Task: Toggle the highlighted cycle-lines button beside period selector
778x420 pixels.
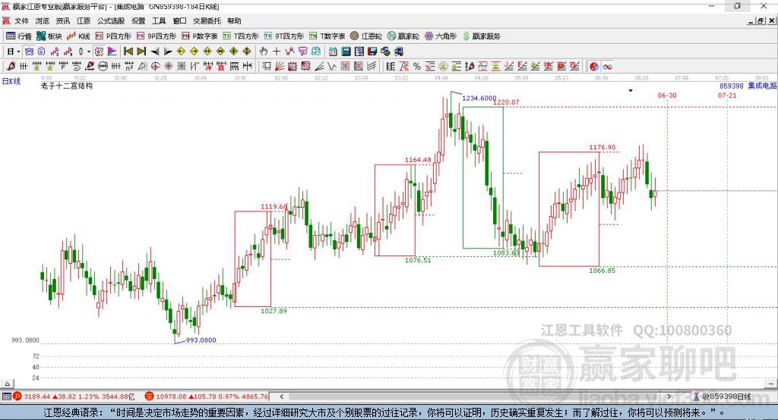Action: click(30, 52)
